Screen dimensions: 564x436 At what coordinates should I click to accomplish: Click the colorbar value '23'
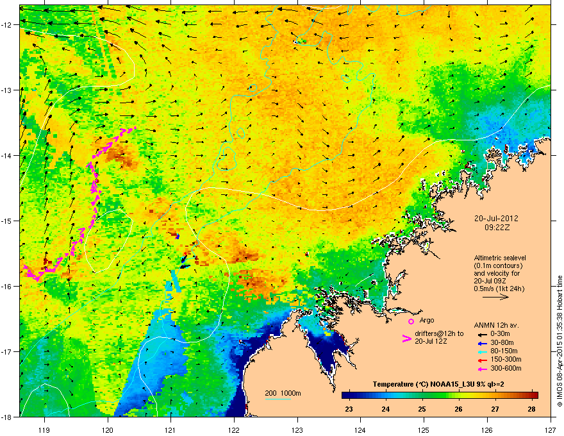click(x=349, y=409)
